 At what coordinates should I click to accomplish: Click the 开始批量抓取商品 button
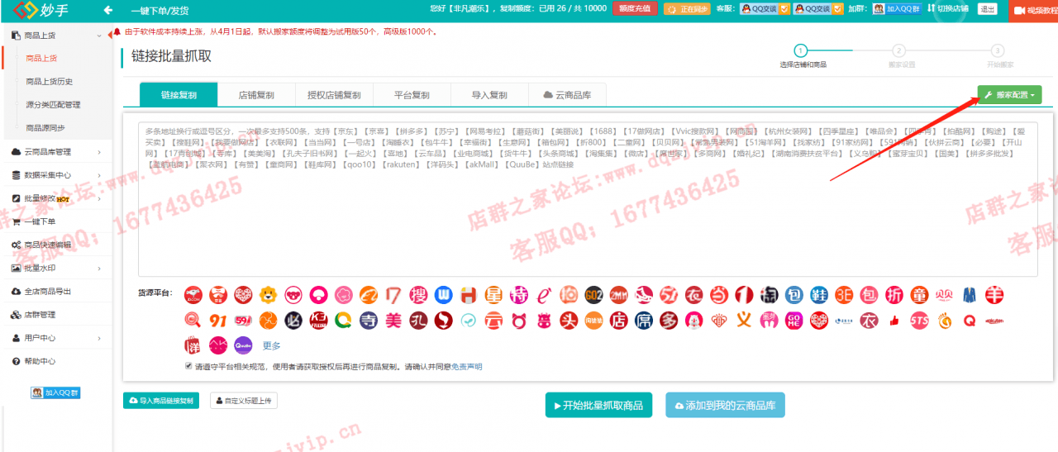coord(598,405)
